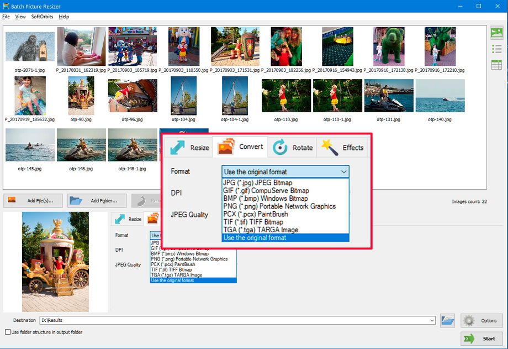The height and width of the screenshot is (349, 508).
Task: Click the Add Folder button
Action: [x=97, y=200]
